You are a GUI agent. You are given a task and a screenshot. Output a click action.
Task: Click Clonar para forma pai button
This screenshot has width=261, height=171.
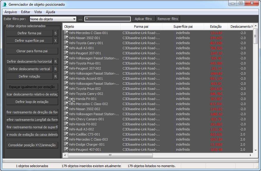pos(32,51)
